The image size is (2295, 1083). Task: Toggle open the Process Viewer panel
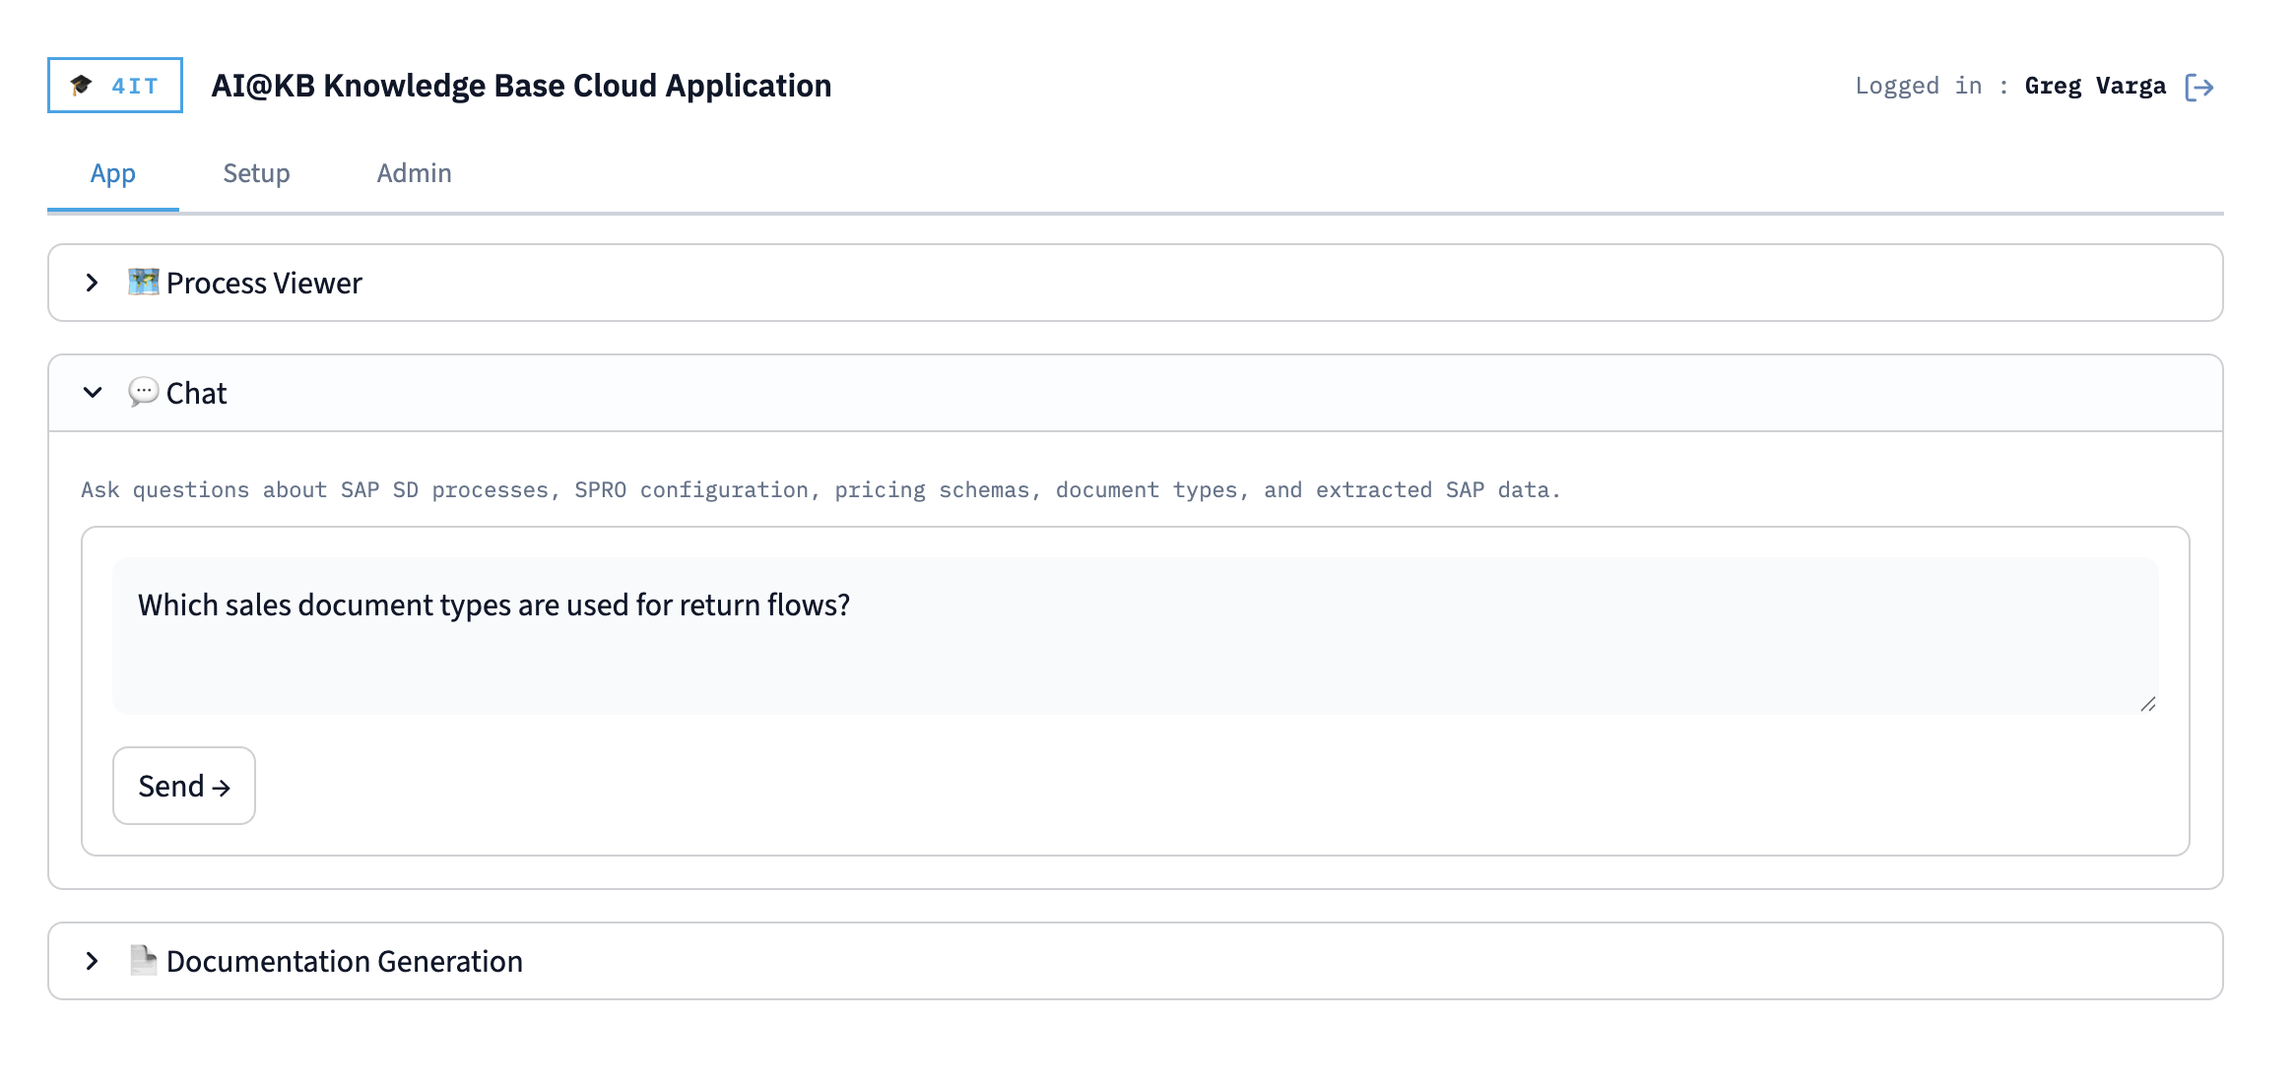tap(93, 283)
